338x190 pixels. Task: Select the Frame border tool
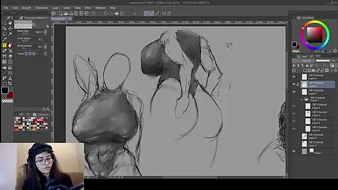[10, 73]
